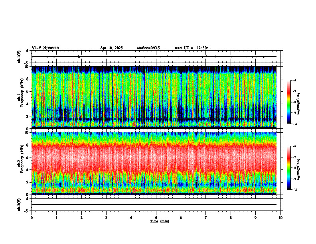Click the lower color scale bar for ch.2
The width and height of the screenshot is (316, 244).
pyautogui.click(x=288, y=168)
